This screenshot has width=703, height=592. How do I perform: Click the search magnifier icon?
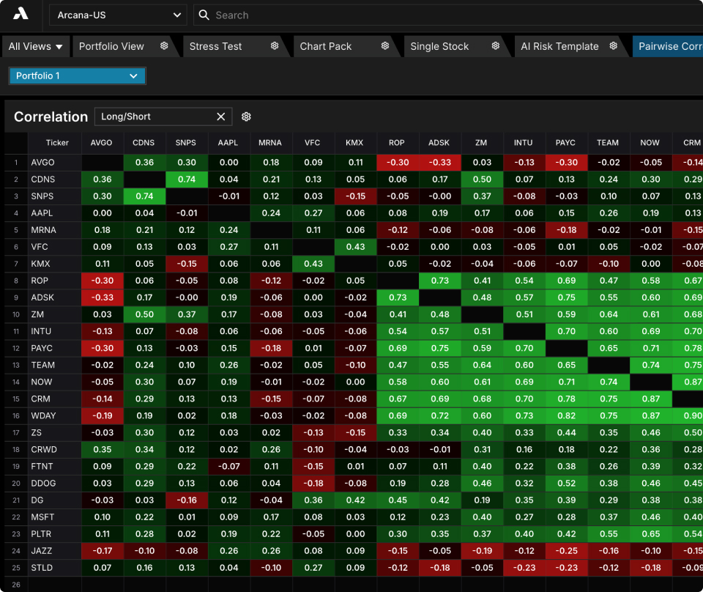click(x=204, y=15)
